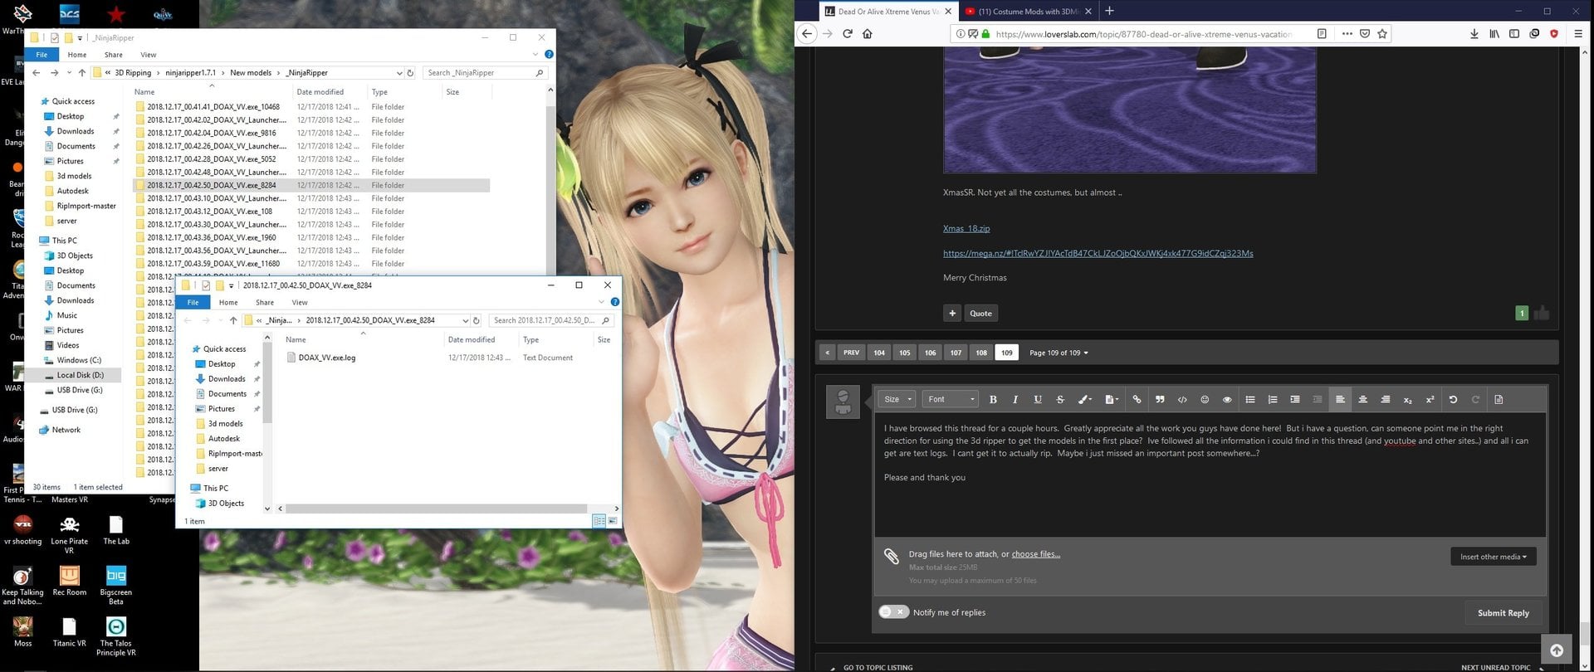Open the emoticon picker in editor
Viewport: 1594px width, 672px height.
click(1205, 400)
